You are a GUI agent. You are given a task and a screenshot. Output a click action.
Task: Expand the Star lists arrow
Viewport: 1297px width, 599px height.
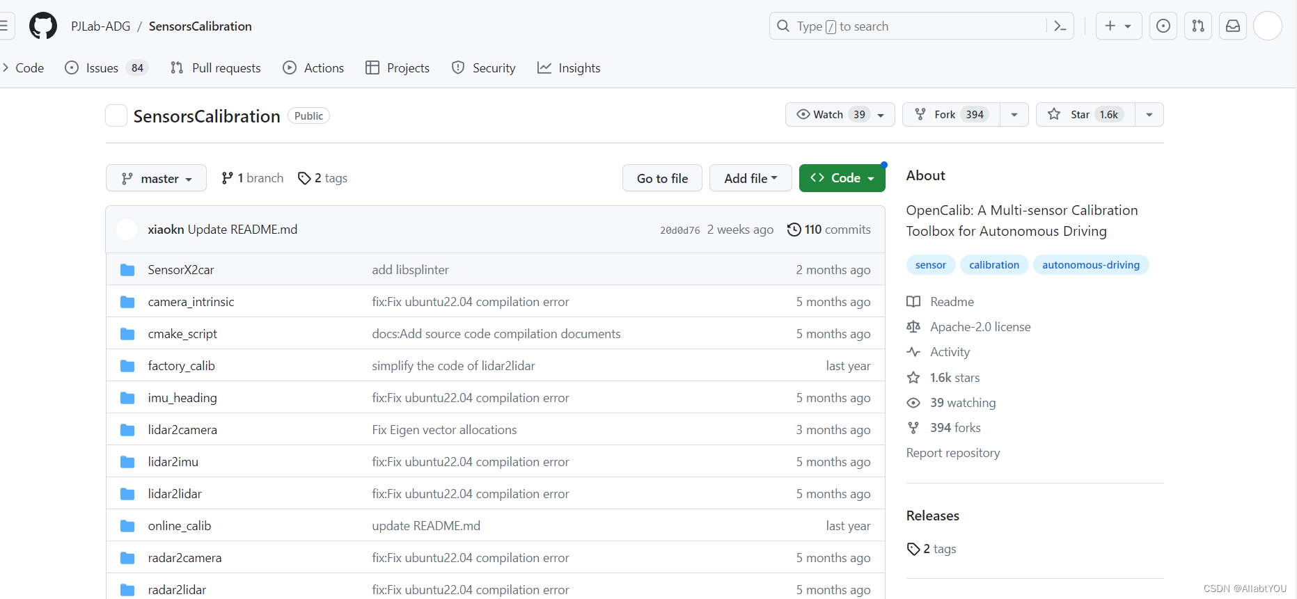point(1149,114)
